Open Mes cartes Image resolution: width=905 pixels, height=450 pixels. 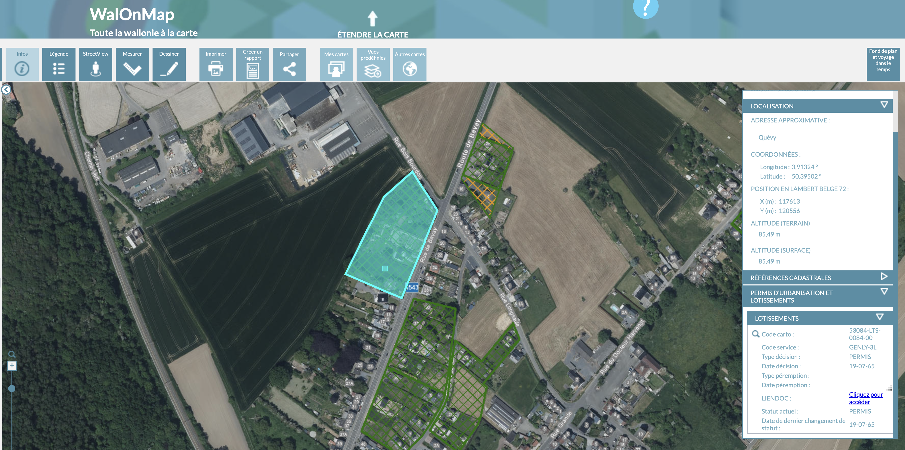click(x=336, y=64)
